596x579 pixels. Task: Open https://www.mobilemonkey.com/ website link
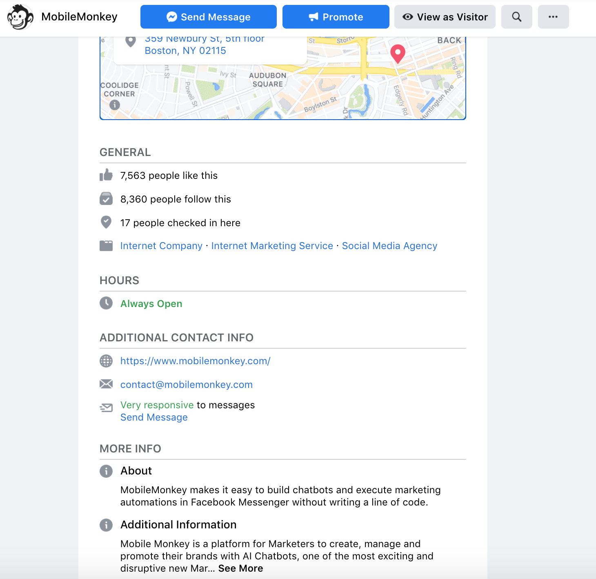point(195,361)
